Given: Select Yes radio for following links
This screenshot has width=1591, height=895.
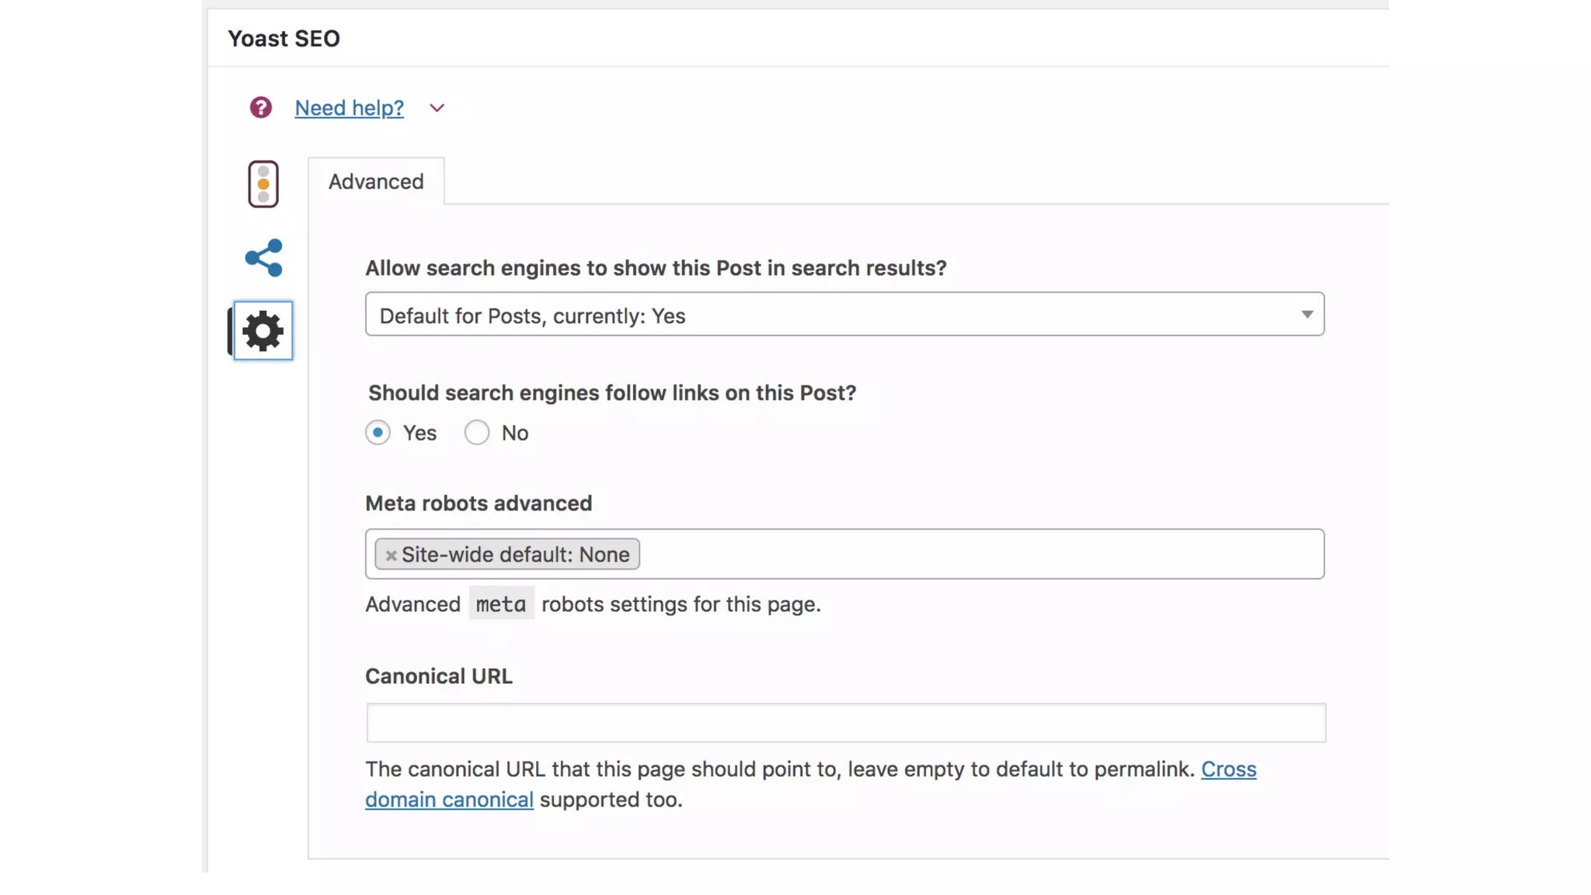Looking at the screenshot, I should point(378,433).
